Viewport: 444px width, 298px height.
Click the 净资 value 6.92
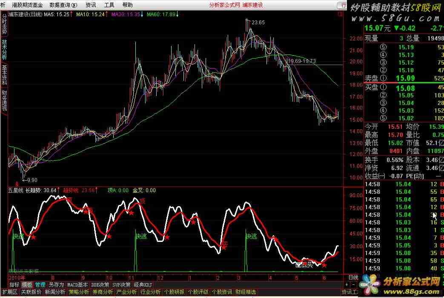(x=397, y=168)
